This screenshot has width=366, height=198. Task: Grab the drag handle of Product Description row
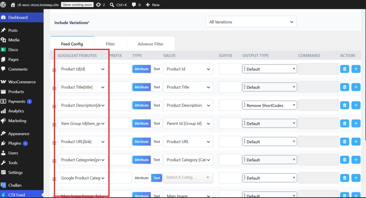coord(54,106)
